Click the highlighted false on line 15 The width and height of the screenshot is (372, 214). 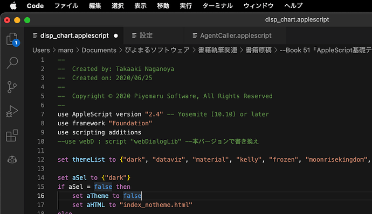click(103, 187)
